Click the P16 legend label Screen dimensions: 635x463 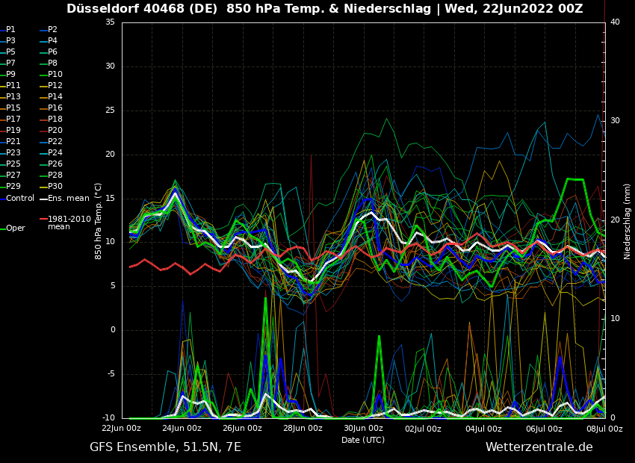55,108
